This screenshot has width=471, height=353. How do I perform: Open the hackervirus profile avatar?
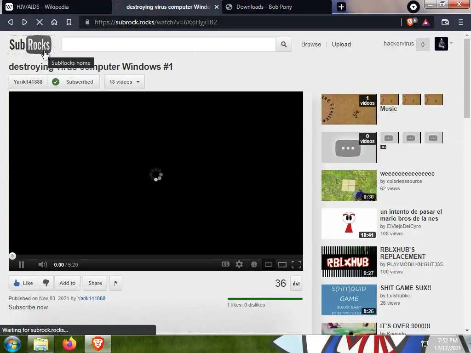(x=441, y=44)
